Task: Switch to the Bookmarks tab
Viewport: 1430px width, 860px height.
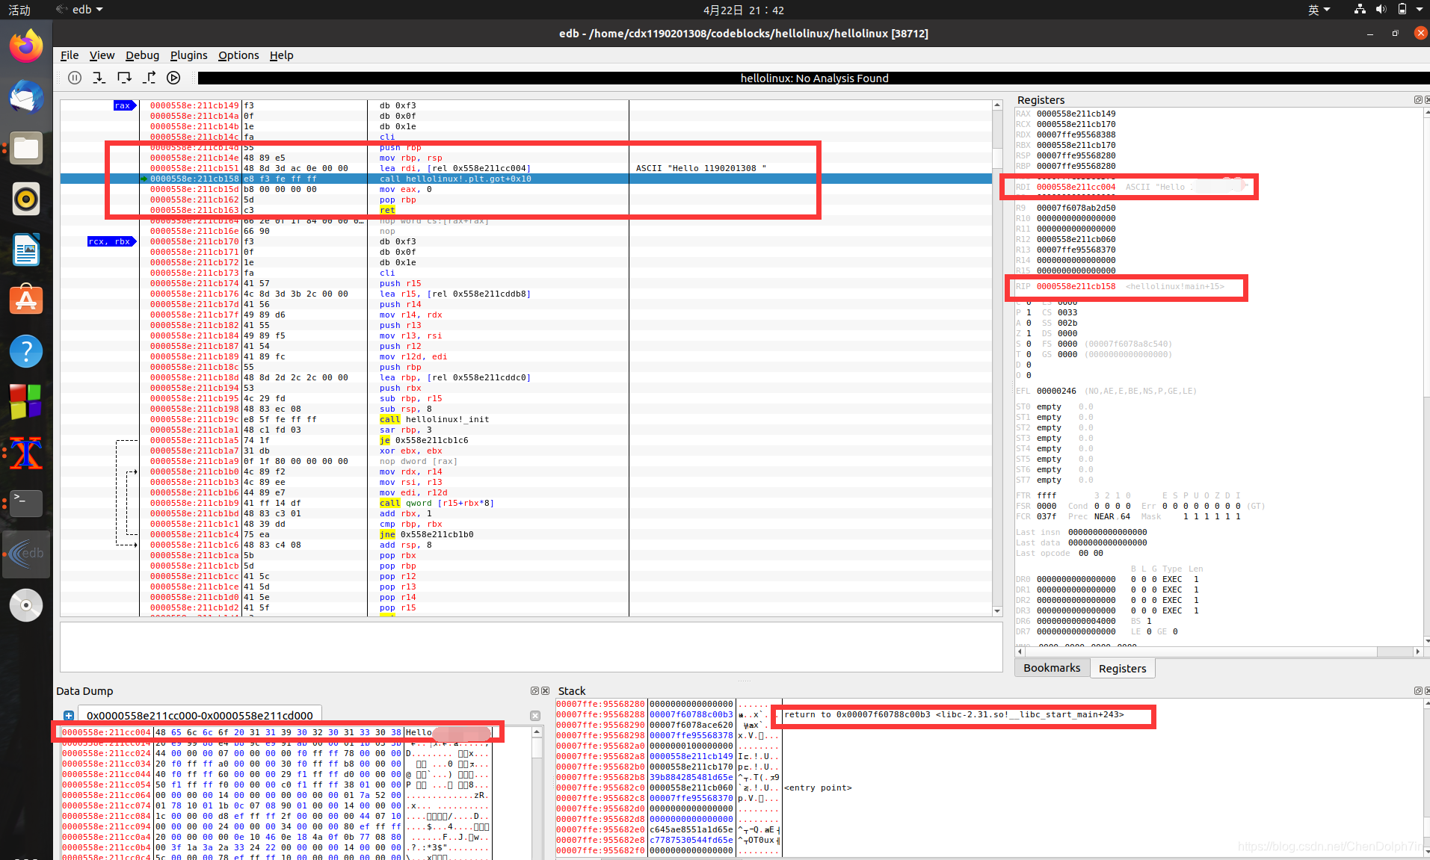Action: point(1051,667)
